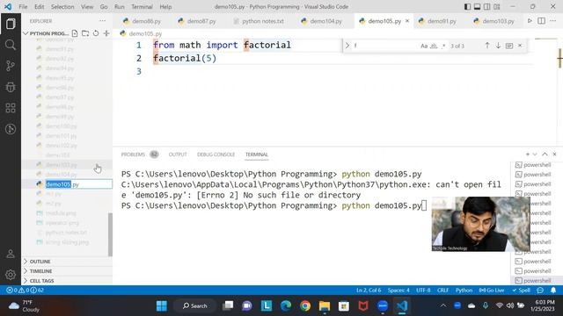The image size is (563, 316).
Task: Click errors and warnings status item
Action: pyautogui.click(x=26, y=291)
